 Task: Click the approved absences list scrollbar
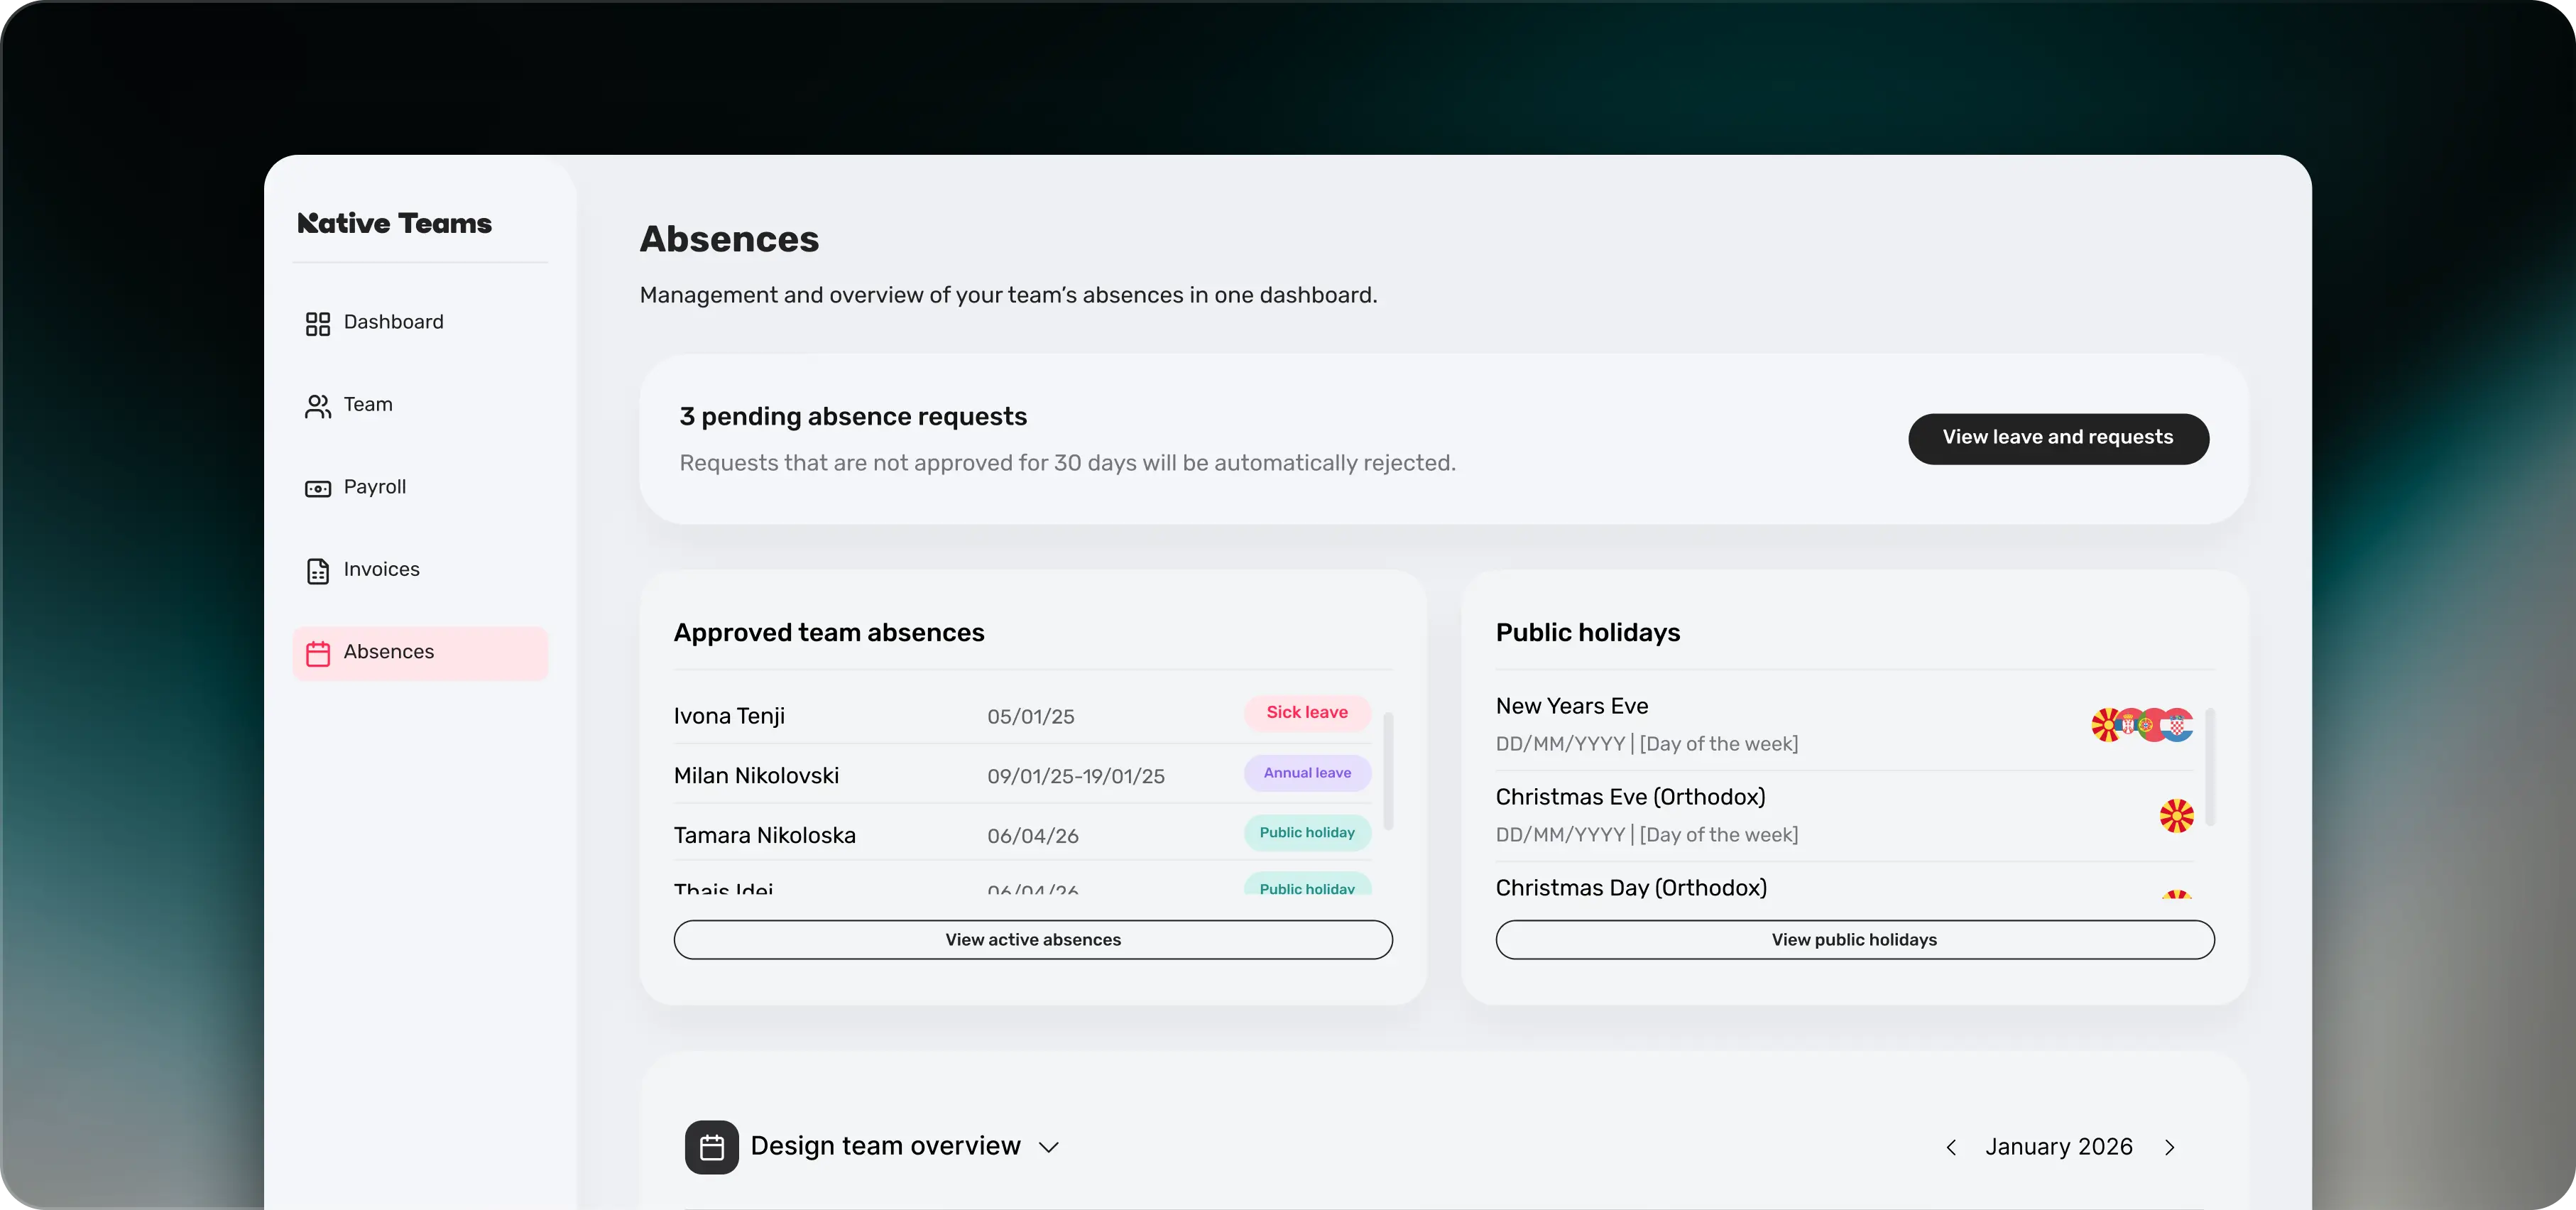[x=1388, y=770]
